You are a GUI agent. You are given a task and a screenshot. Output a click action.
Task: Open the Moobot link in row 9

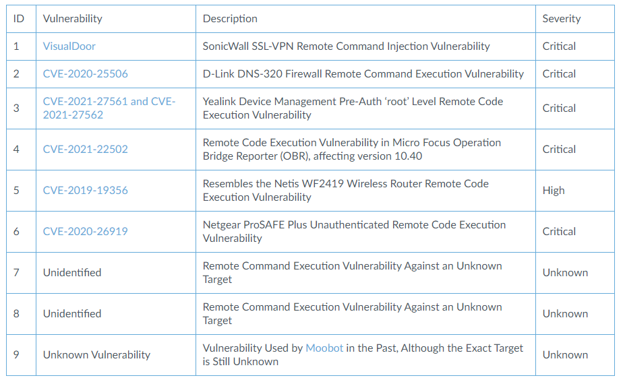tap(324, 348)
